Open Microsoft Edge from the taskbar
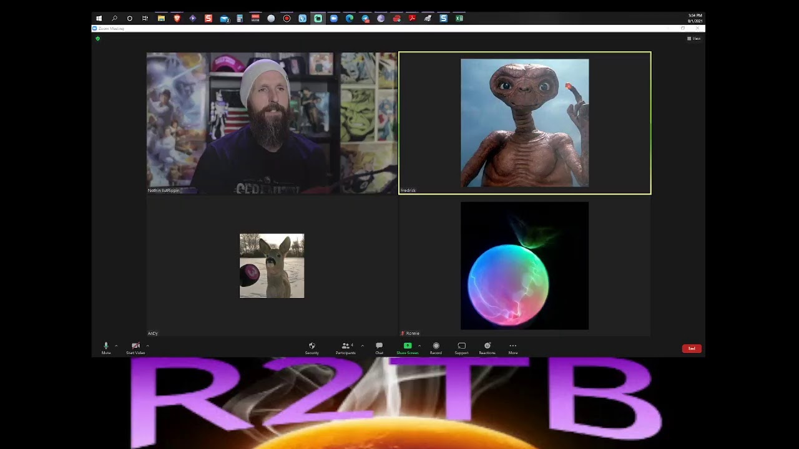 (350, 19)
